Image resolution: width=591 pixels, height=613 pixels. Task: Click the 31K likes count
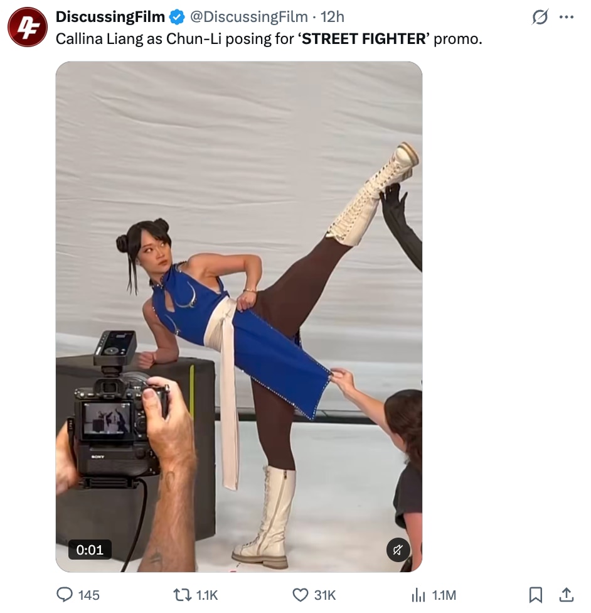pyautogui.click(x=325, y=595)
